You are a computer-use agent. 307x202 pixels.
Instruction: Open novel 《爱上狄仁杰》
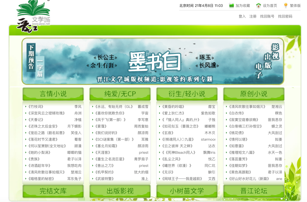click(x=173, y=113)
